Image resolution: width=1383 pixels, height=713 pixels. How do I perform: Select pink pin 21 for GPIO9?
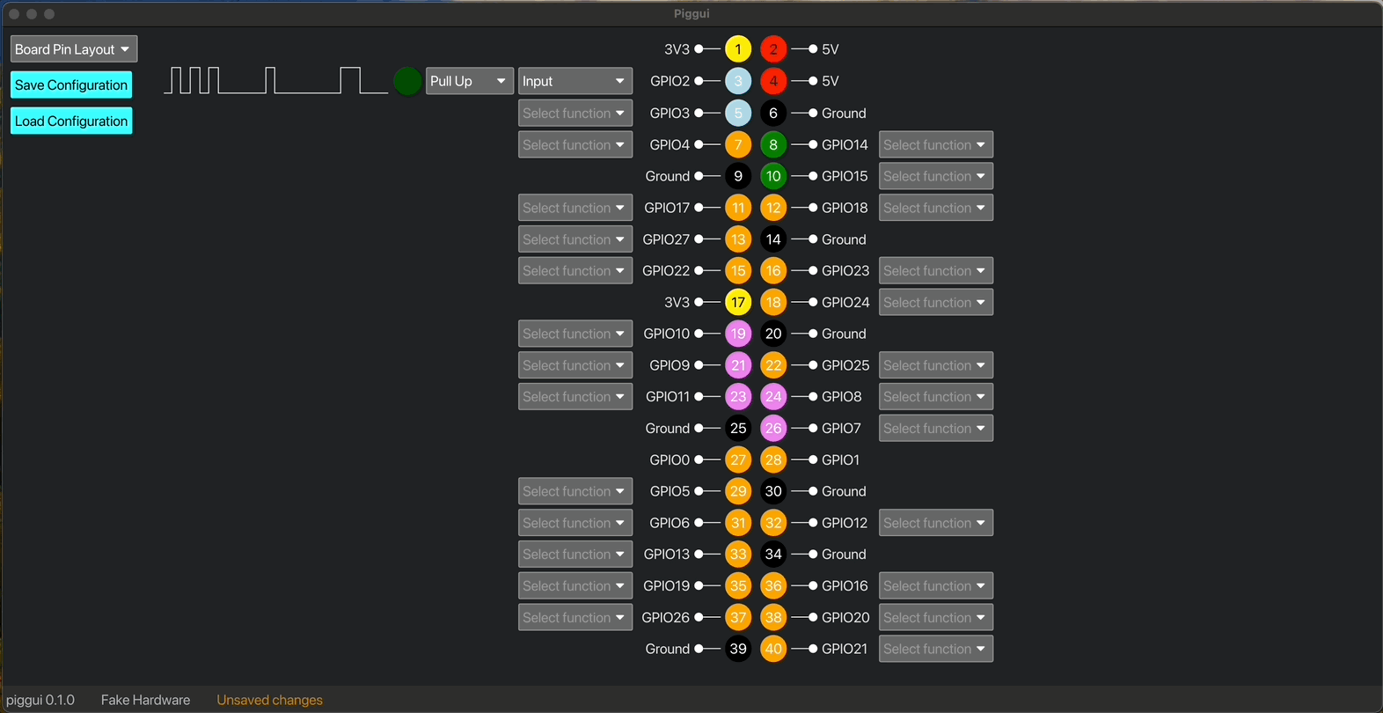pos(738,365)
